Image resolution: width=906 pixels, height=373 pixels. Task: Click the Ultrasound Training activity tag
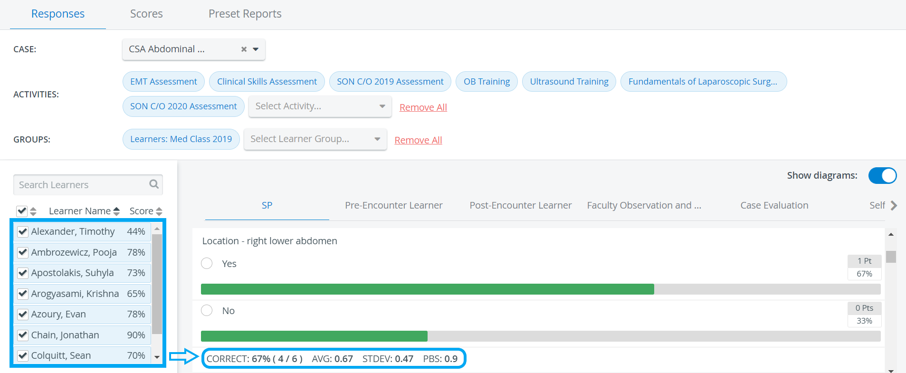point(569,82)
